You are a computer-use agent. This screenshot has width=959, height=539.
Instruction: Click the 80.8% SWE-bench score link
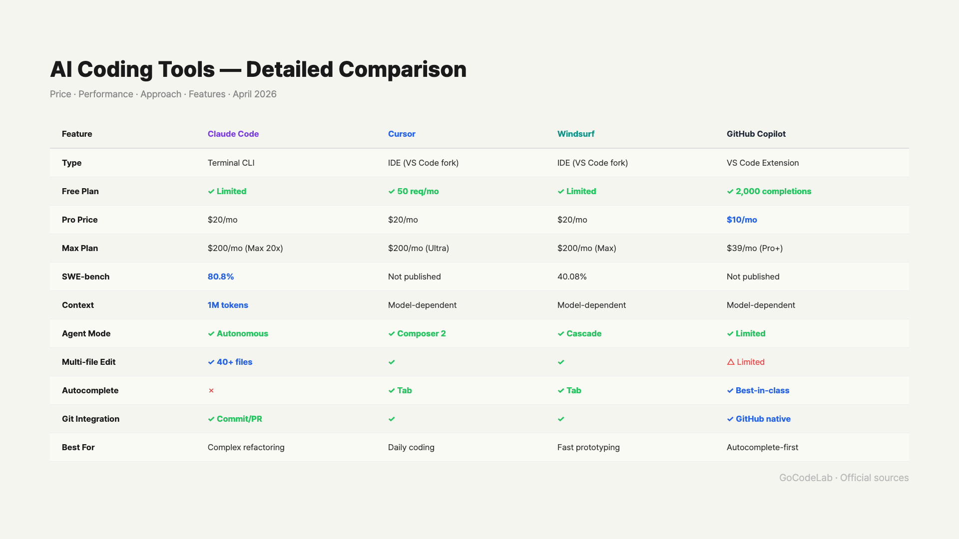(x=221, y=276)
